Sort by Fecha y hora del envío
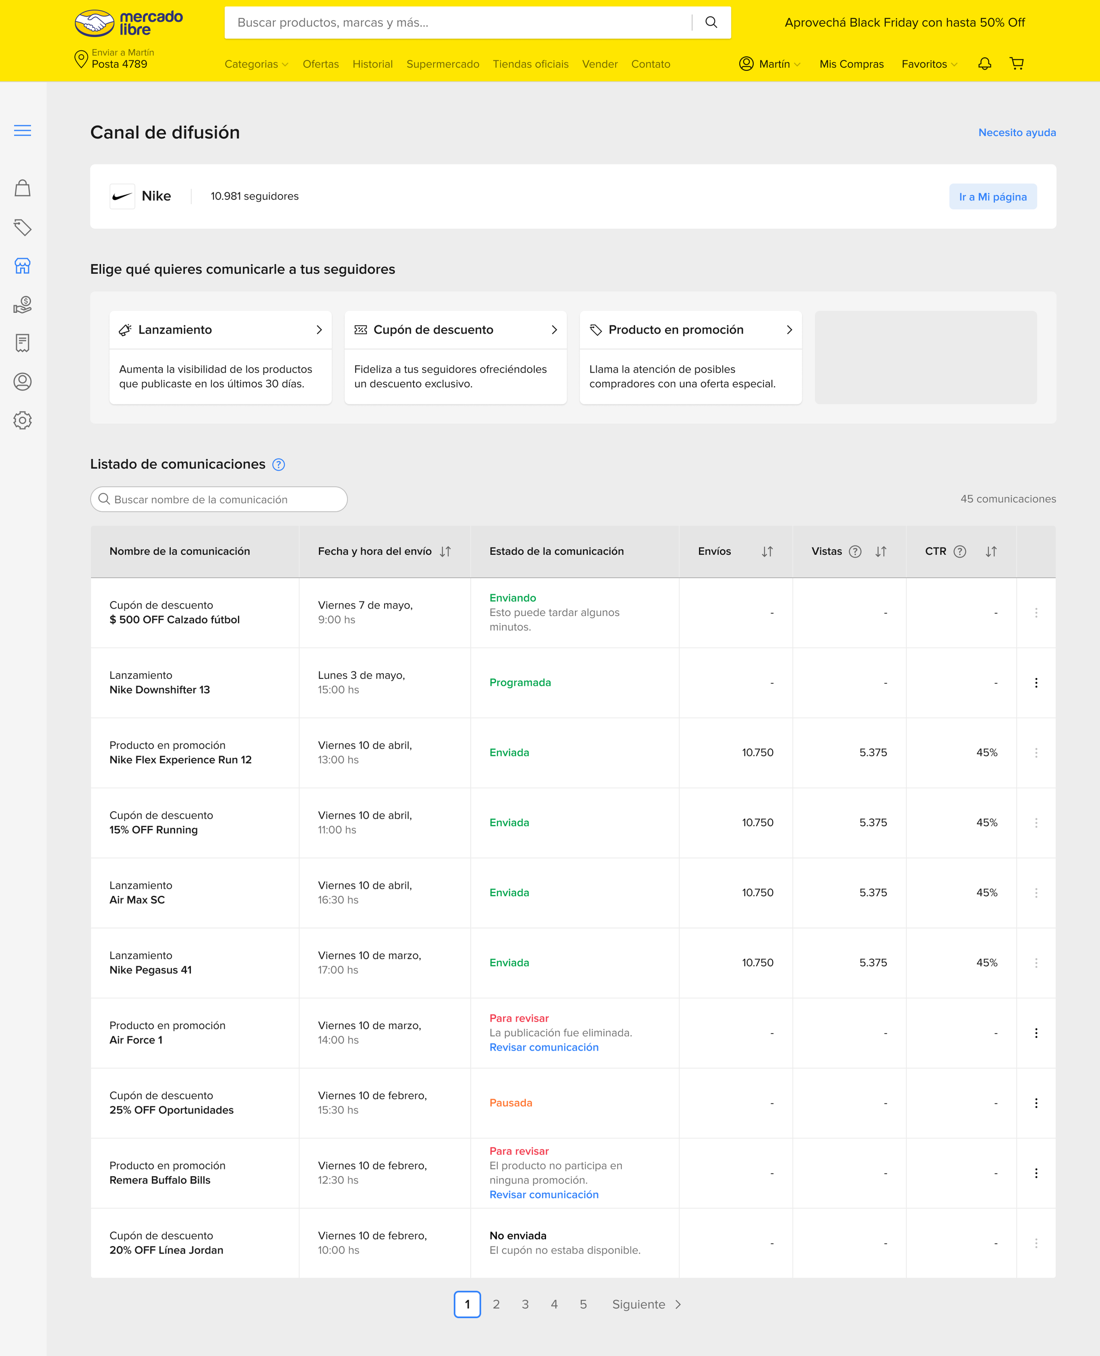The width and height of the screenshot is (1100, 1356). click(x=445, y=551)
